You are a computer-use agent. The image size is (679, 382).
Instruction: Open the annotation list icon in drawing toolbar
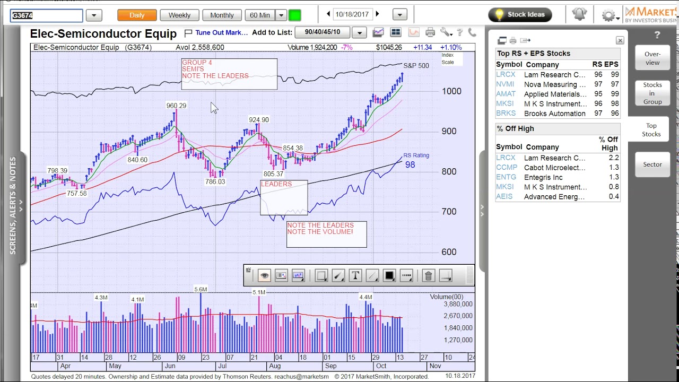pyautogui.click(x=281, y=275)
